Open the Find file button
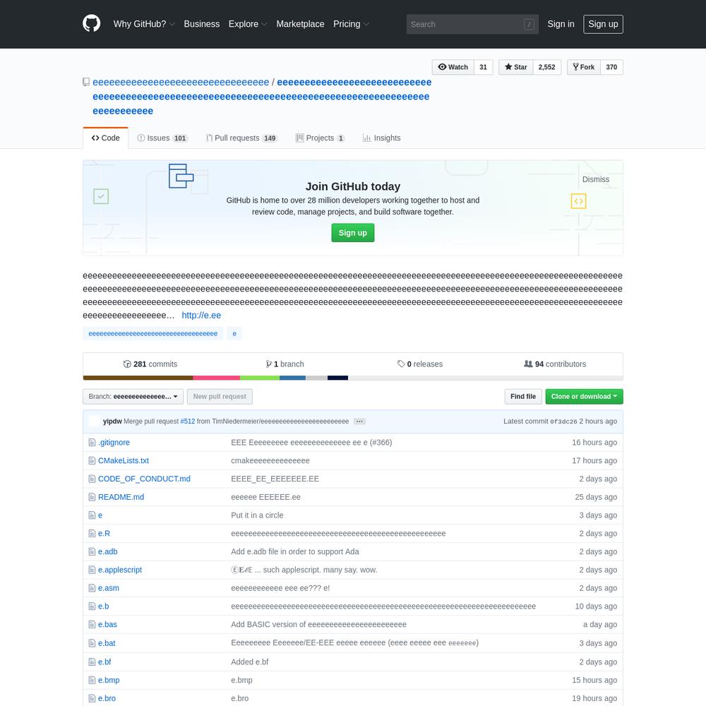 pyautogui.click(x=523, y=397)
